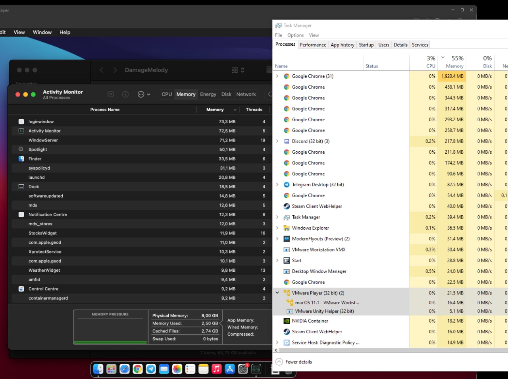Viewport: 508px width, 379px height.
Task: Open the Details tab in Task Manager
Action: point(400,45)
